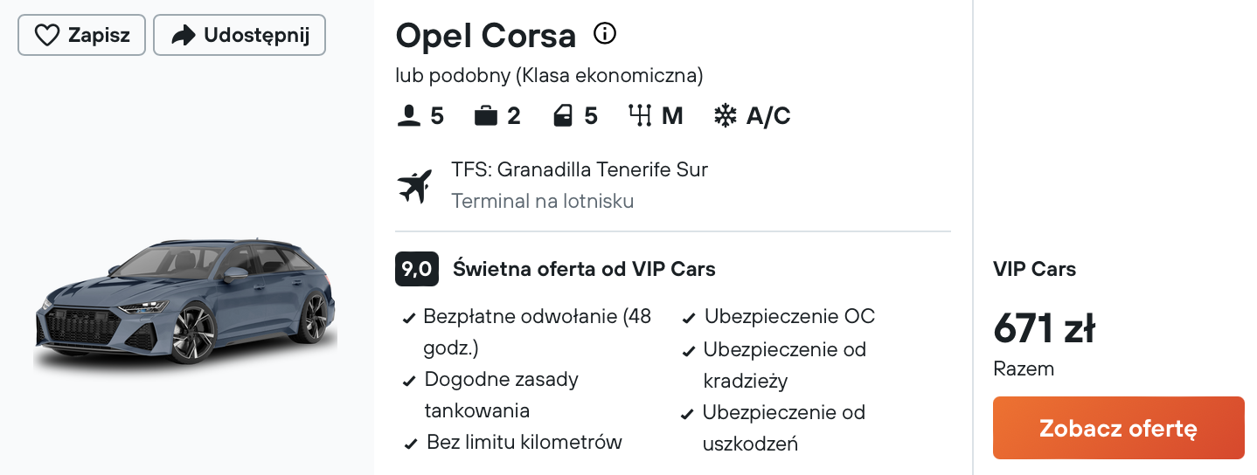This screenshot has width=1257, height=475.
Task: Click the TFS: Granadilla Tenerife Sur location
Action: (x=580, y=169)
